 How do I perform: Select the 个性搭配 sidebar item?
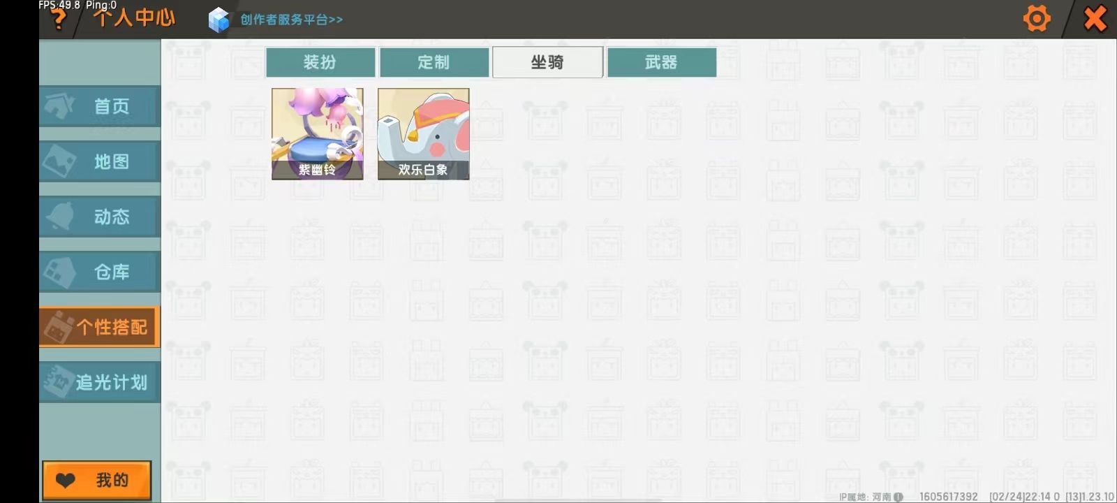(x=100, y=327)
